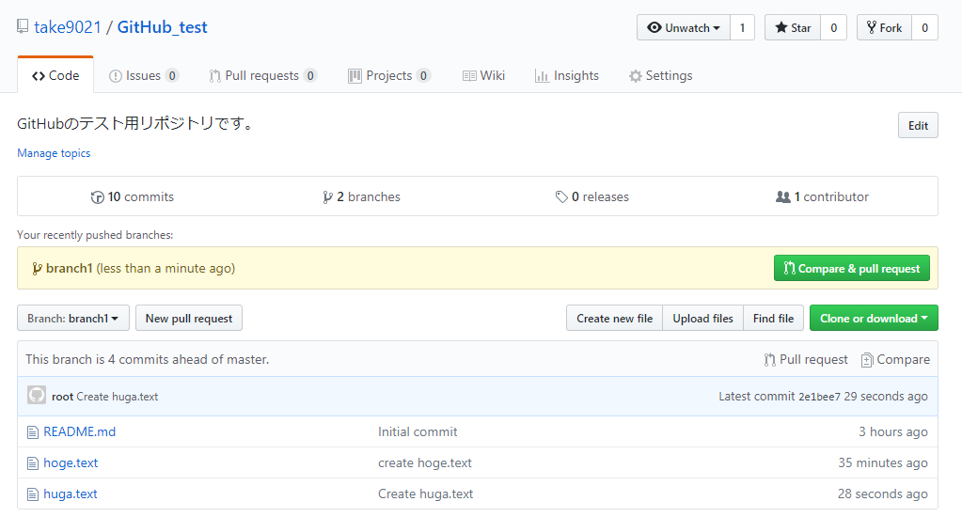This screenshot has height=517, width=962.
Task: Click the stargazers count of 0
Action: (834, 27)
